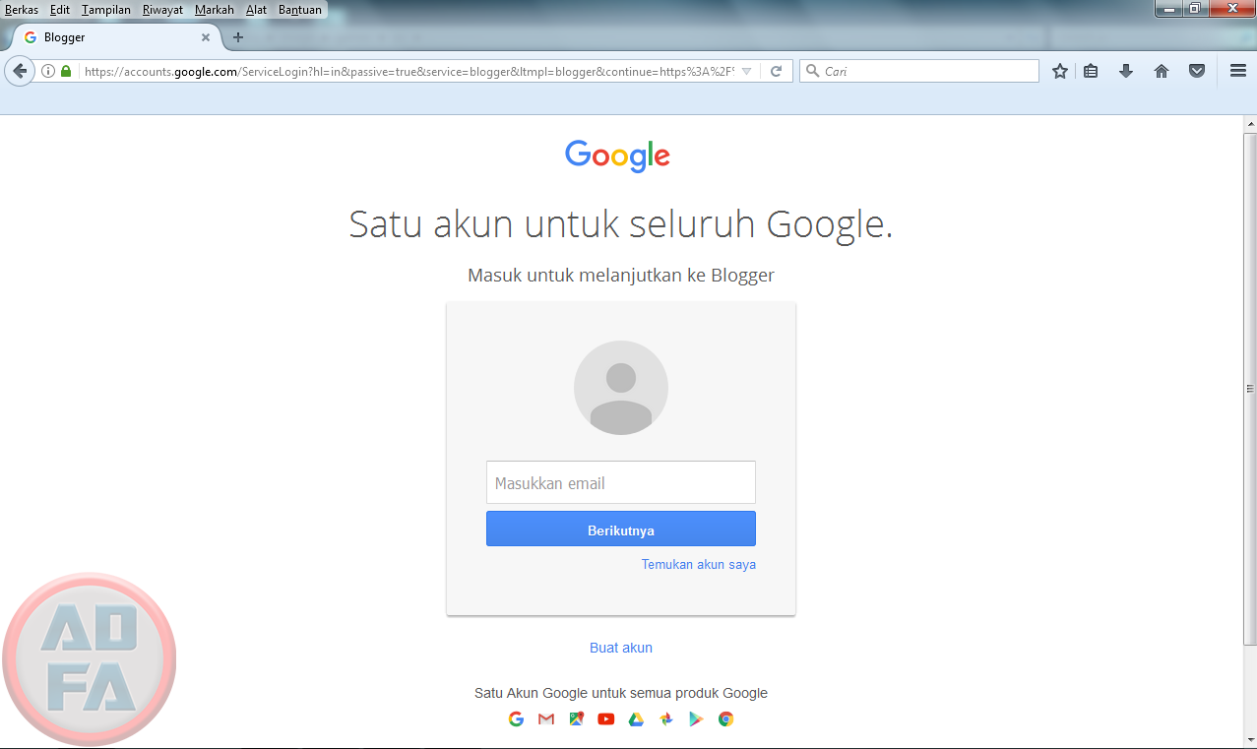Open the Riwayat menu
Viewport: 1257px width, 749px height.
[162, 10]
